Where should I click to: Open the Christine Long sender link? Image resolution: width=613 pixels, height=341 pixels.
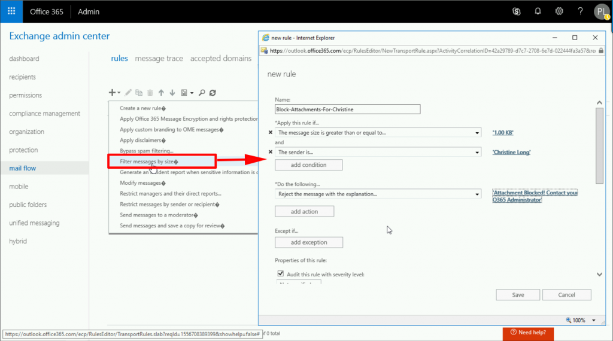click(x=511, y=153)
